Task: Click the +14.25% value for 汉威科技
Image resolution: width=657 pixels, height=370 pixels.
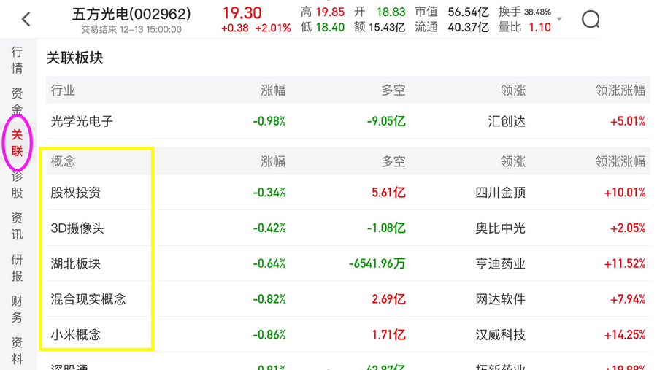Action: (x=624, y=335)
